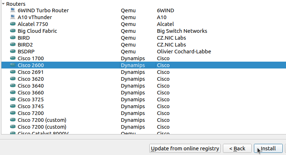Select the Cisco 3660 appliance
Screen dimensions: 286x155
pos(31,93)
